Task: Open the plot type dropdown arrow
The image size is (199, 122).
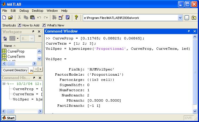Action: pyautogui.click(x=18, y=38)
